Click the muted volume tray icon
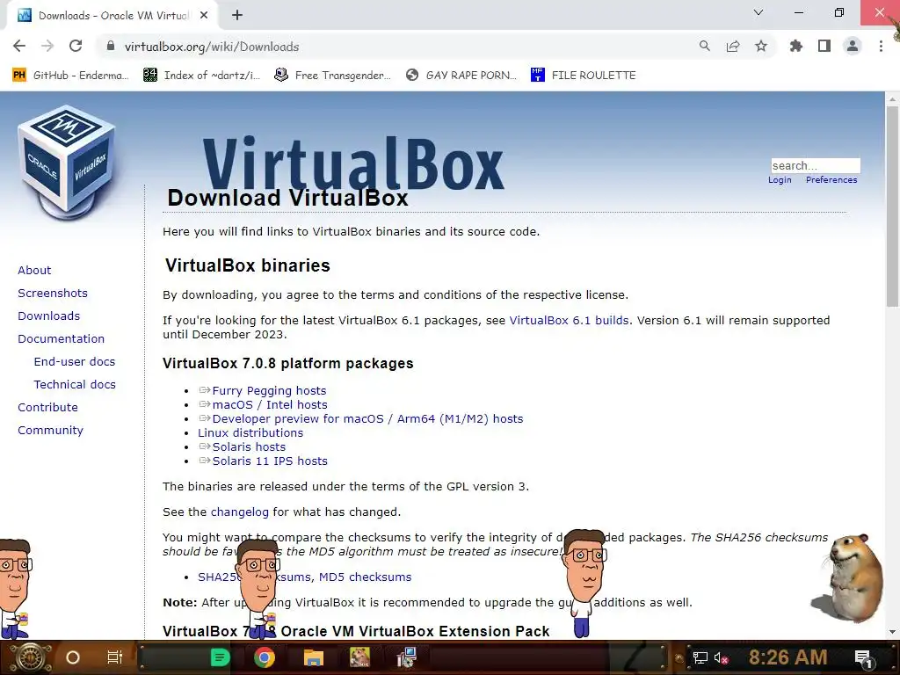This screenshot has width=900, height=675. (x=721, y=657)
